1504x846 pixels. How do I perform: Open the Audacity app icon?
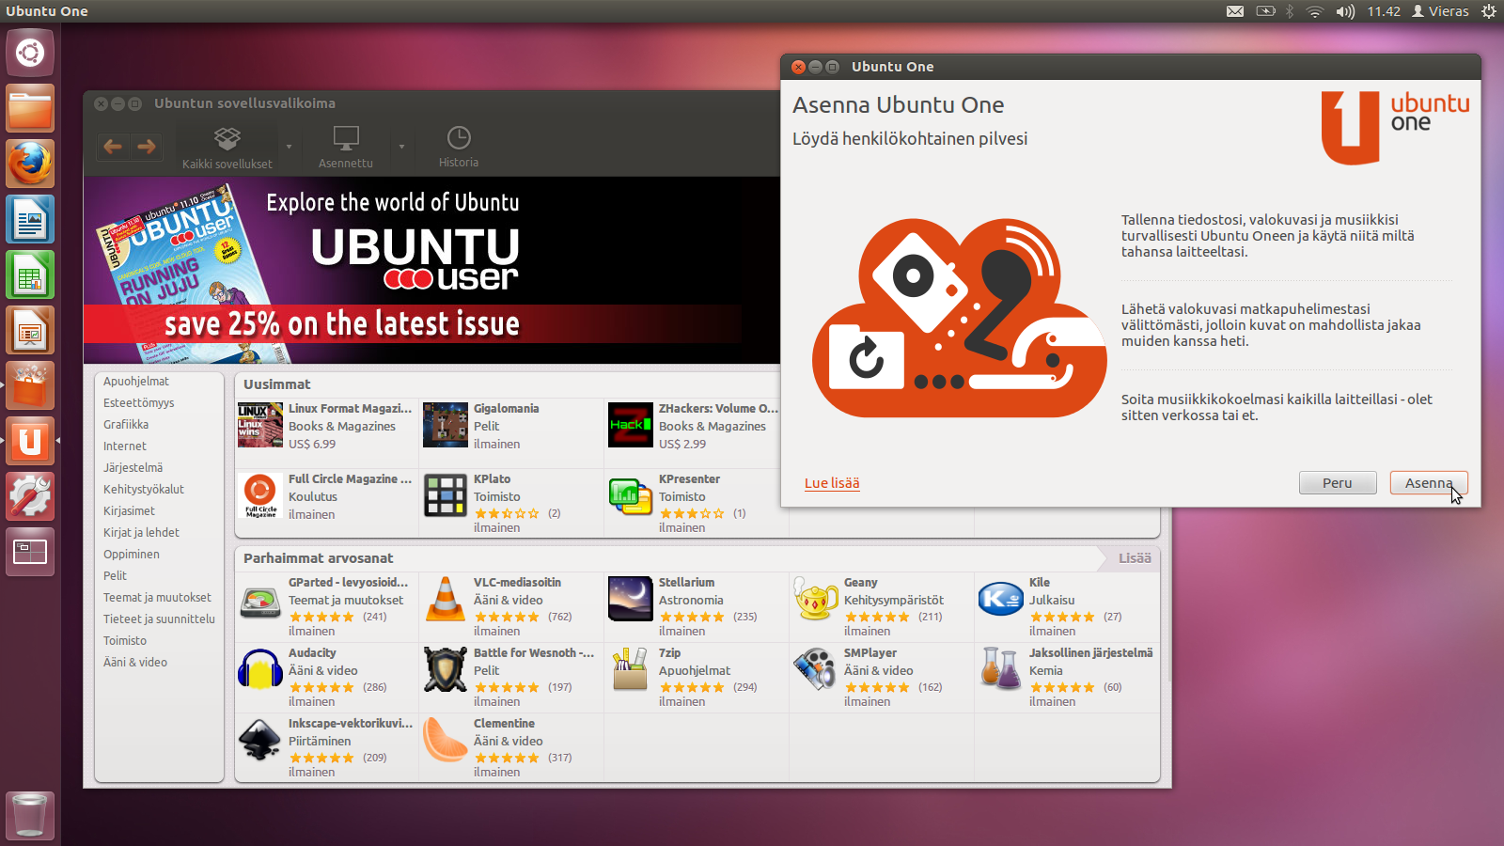[x=260, y=670]
